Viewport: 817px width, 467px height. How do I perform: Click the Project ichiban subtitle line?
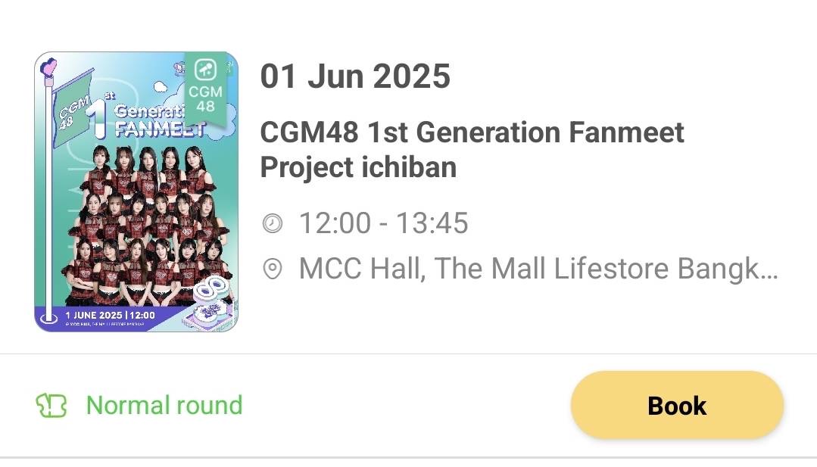point(358,167)
